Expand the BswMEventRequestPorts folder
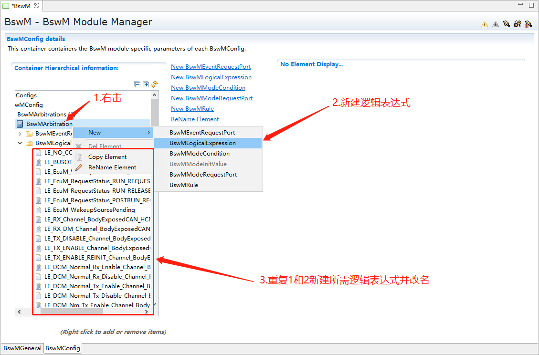The width and height of the screenshot is (539, 355). coord(20,134)
